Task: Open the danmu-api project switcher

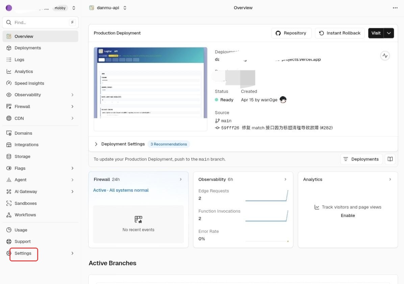Action: (x=108, y=8)
